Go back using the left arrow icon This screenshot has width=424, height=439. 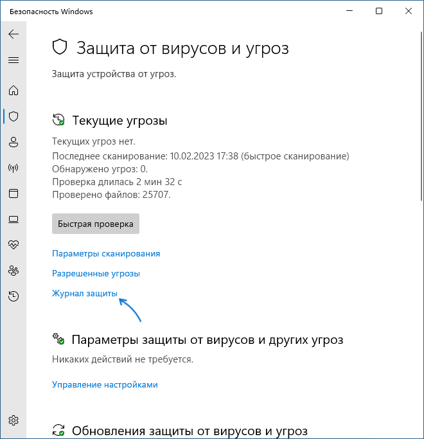coord(13,34)
